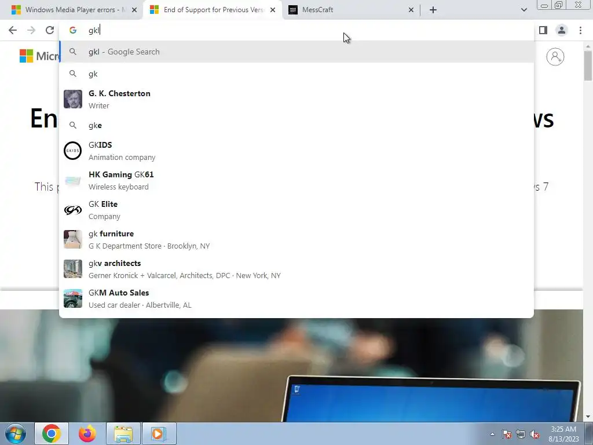Viewport: 593px width, 445px height.
Task: Launch Firefox from the taskbar
Action: [x=87, y=433]
